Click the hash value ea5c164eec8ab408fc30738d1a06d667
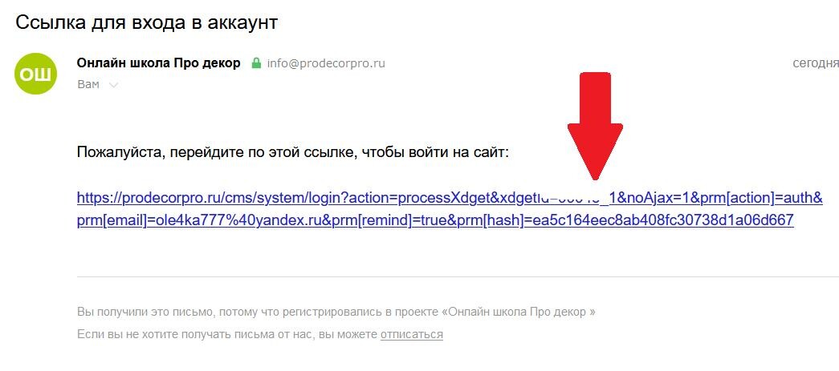Screen dimensions: 839x371 pyautogui.click(x=659, y=220)
